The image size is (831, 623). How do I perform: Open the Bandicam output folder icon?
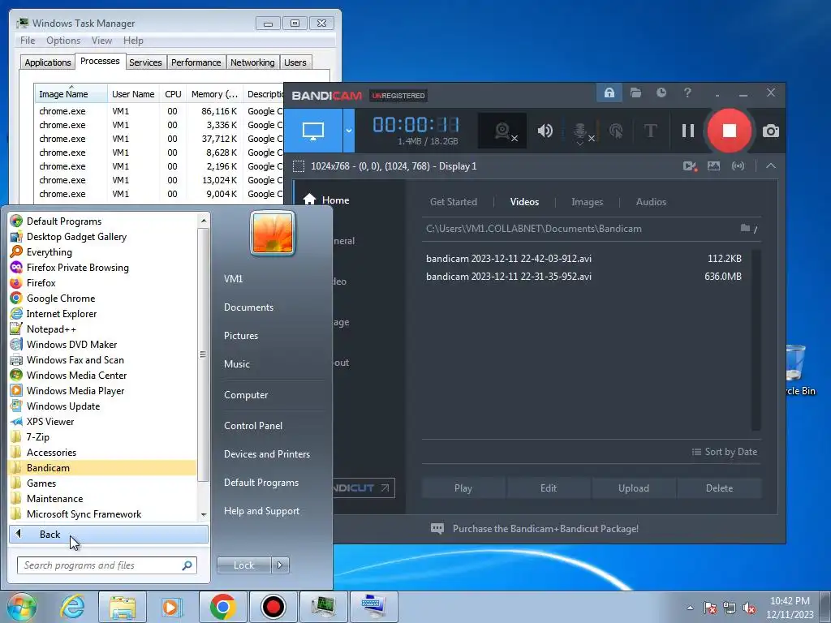[x=635, y=92]
